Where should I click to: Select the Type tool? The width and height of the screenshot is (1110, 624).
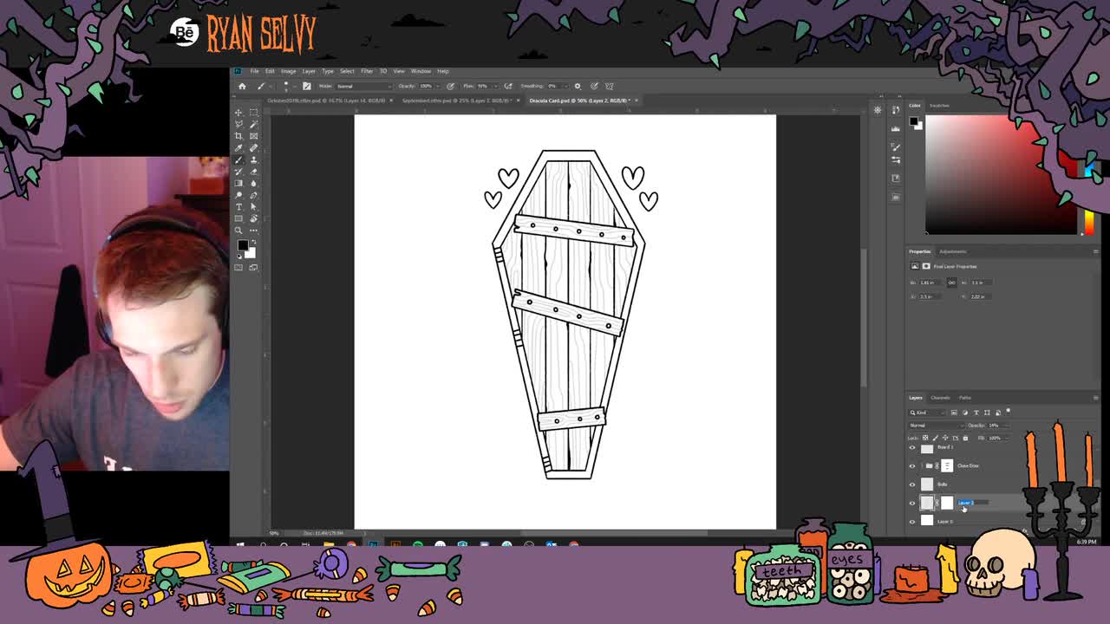click(238, 205)
